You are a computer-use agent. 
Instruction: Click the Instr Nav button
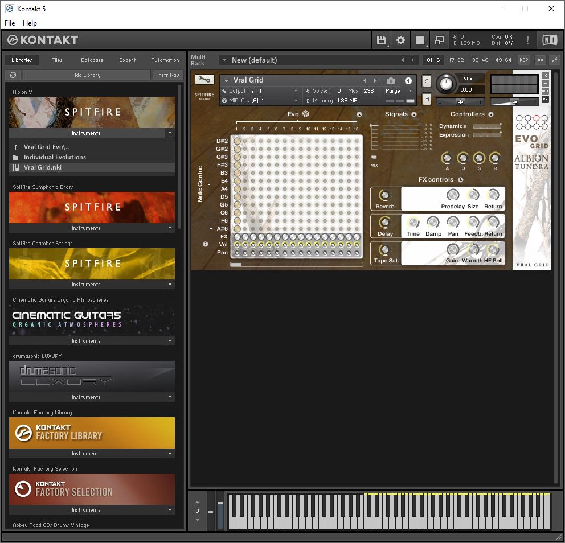pos(168,75)
